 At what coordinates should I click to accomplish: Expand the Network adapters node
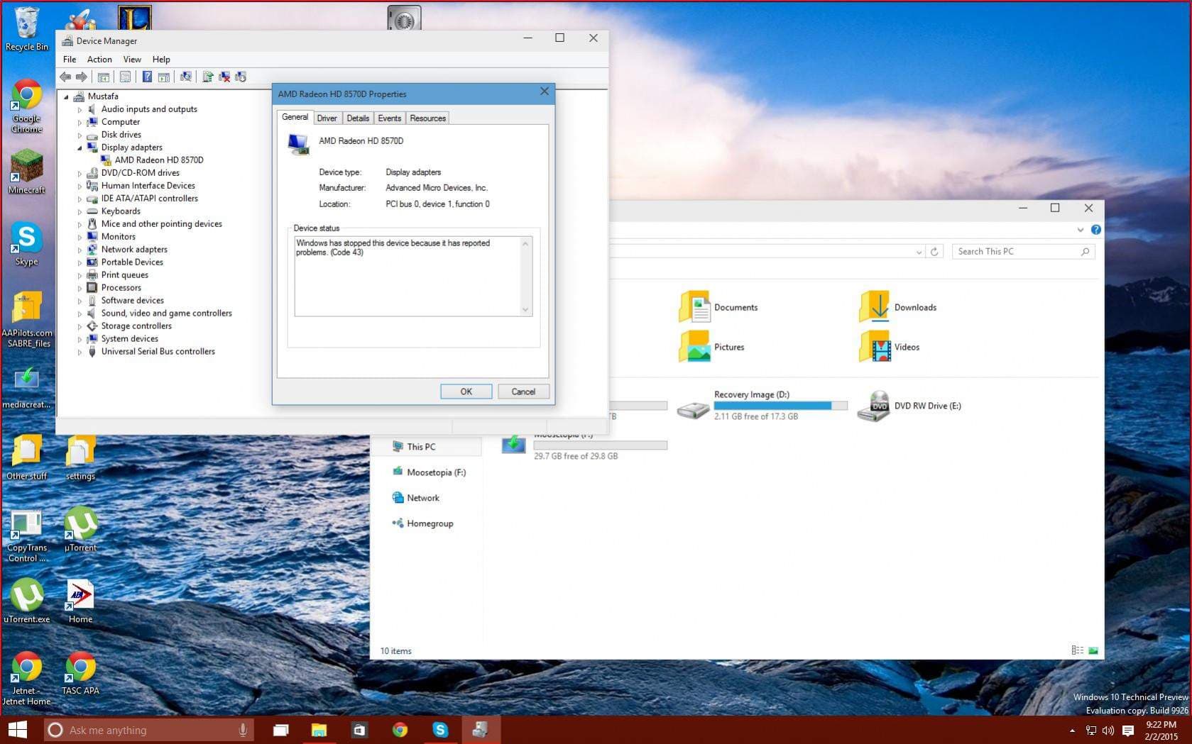(x=80, y=250)
